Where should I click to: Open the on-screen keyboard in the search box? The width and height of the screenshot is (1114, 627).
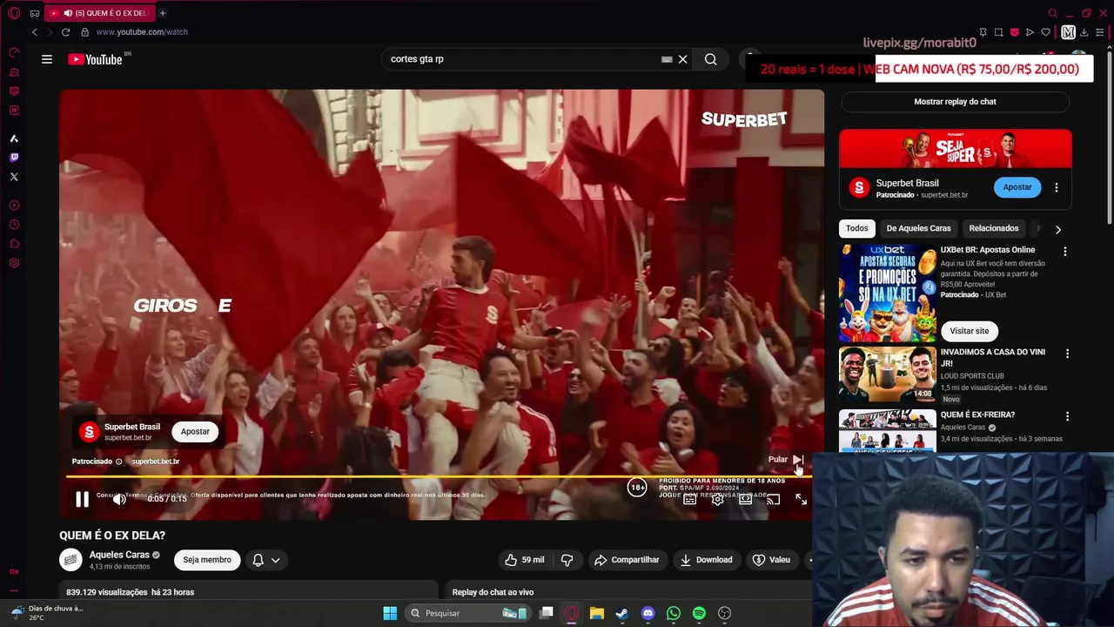(x=667, y=59)
